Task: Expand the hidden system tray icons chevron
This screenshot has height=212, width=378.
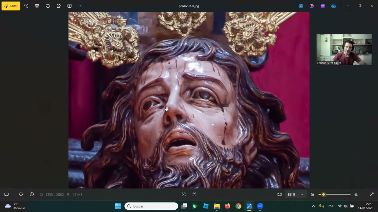Action: (313, 206)
